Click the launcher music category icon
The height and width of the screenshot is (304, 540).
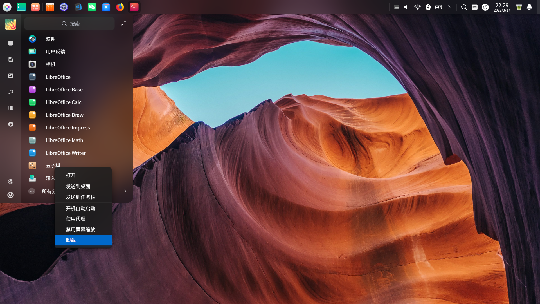11,92
